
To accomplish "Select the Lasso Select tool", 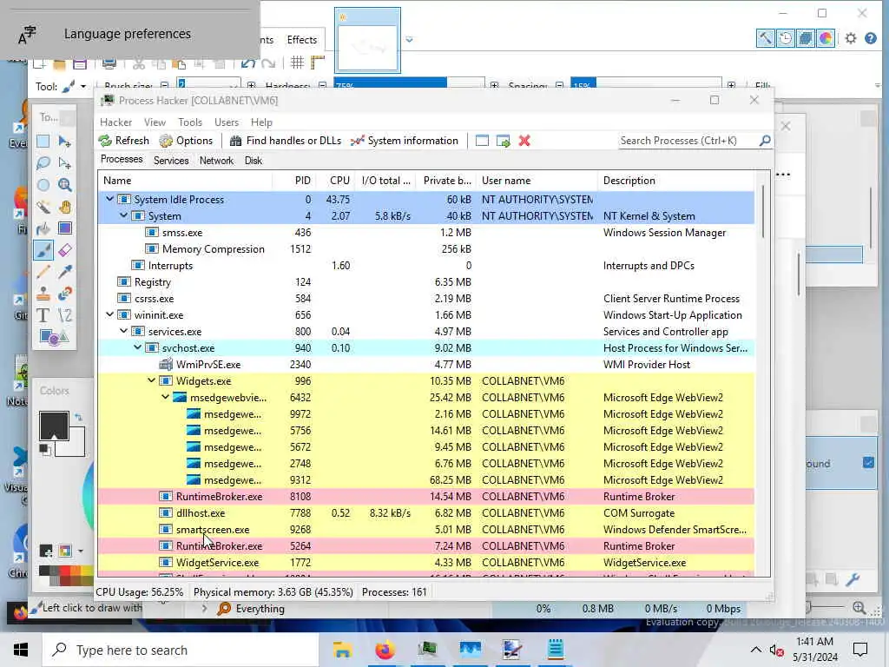I will (x=43, y=163).
